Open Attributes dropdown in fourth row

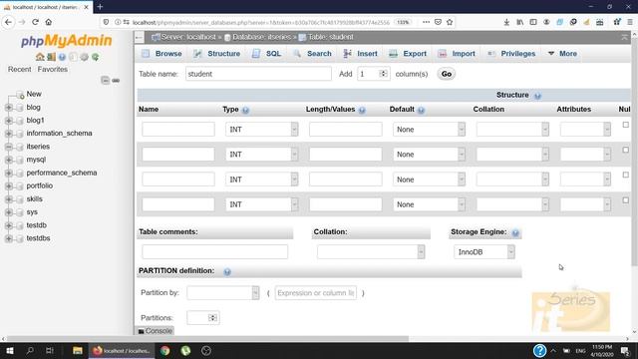585,204
